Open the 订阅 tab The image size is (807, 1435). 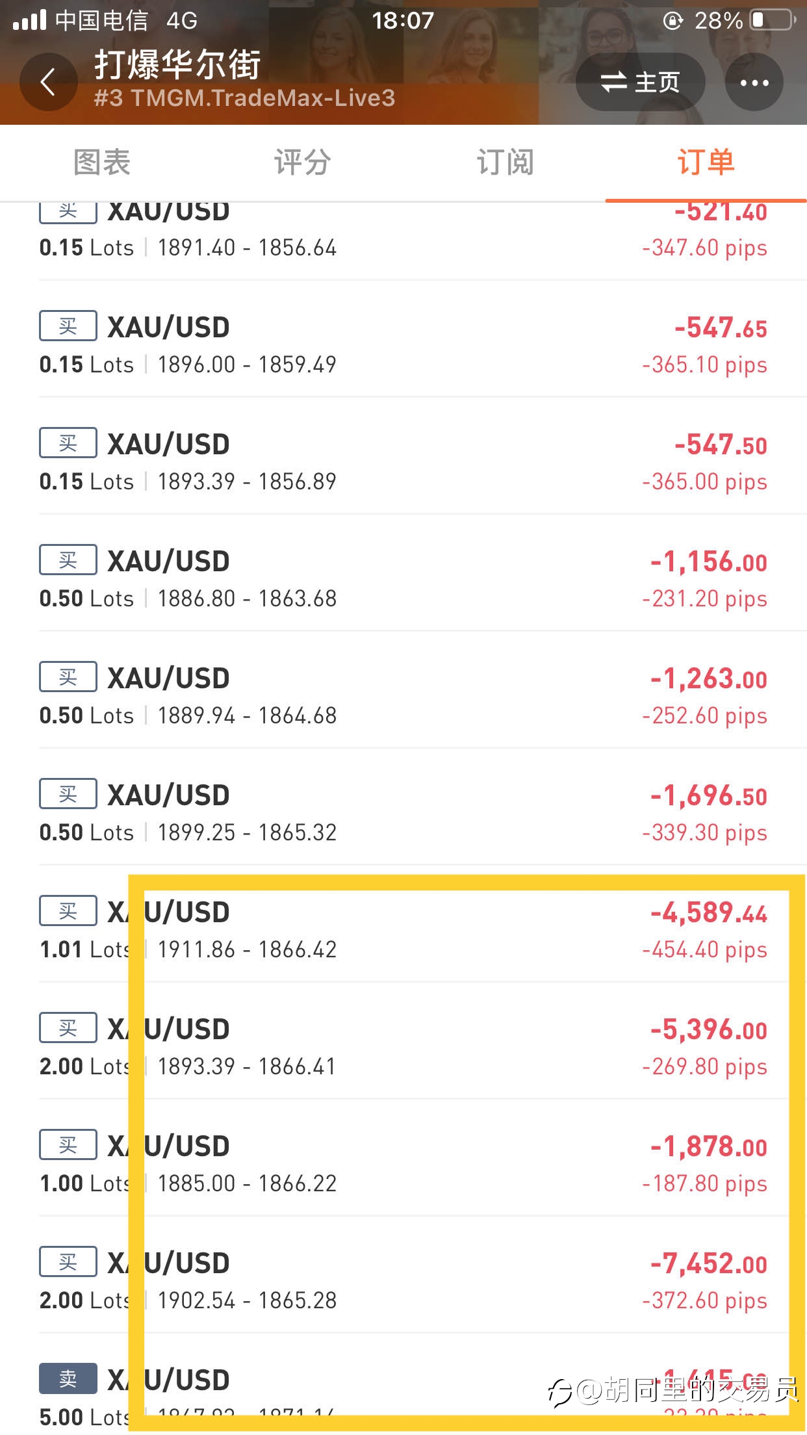point(505,162)
